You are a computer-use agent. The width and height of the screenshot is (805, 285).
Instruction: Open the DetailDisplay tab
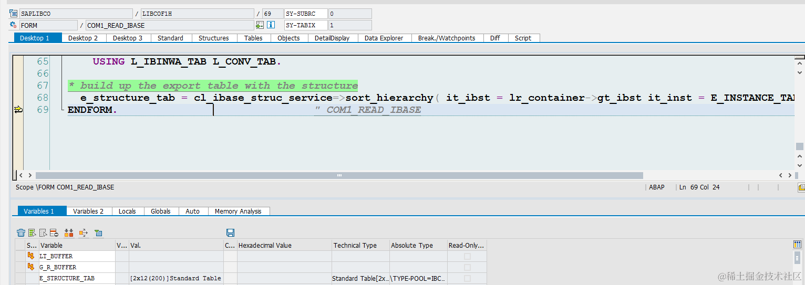coord(332,38)
